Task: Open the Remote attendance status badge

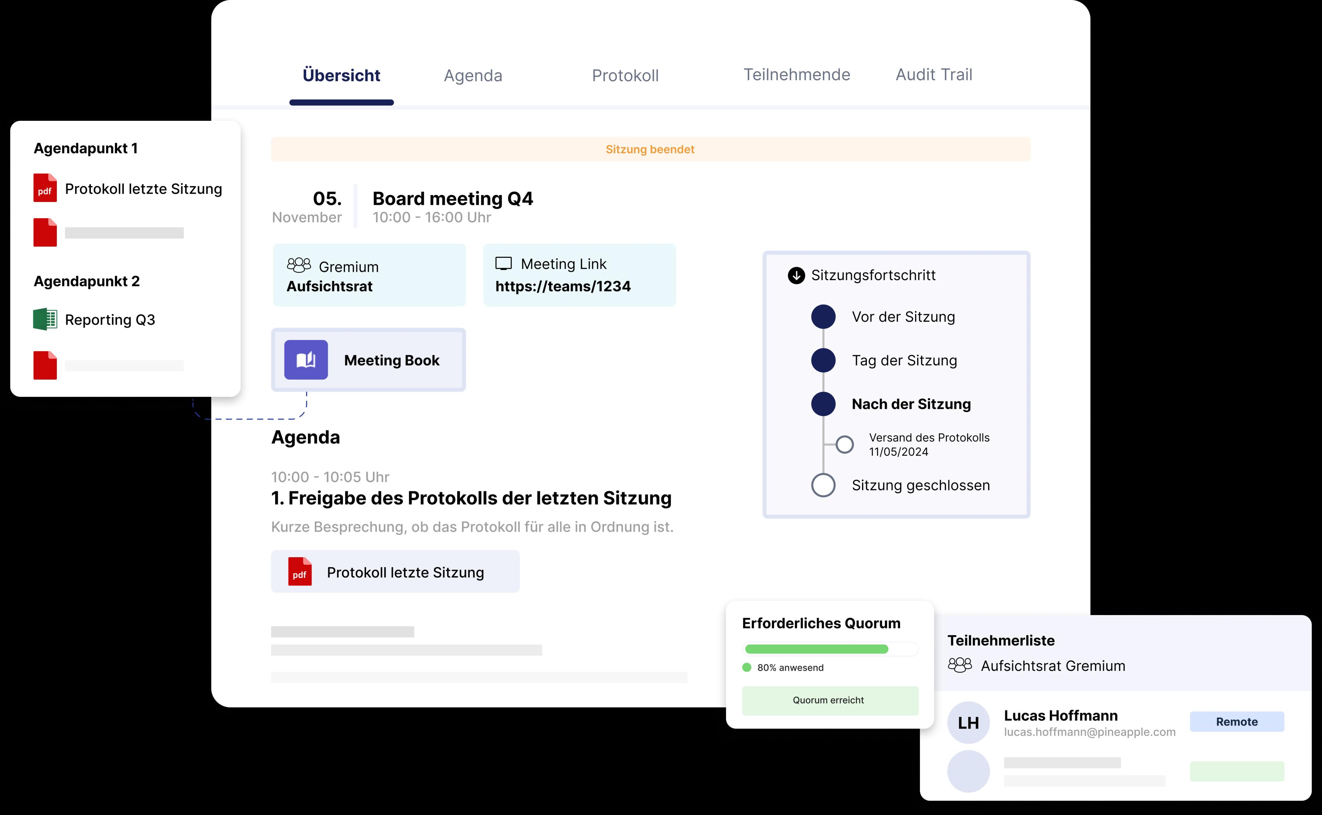Action: 1236,722
